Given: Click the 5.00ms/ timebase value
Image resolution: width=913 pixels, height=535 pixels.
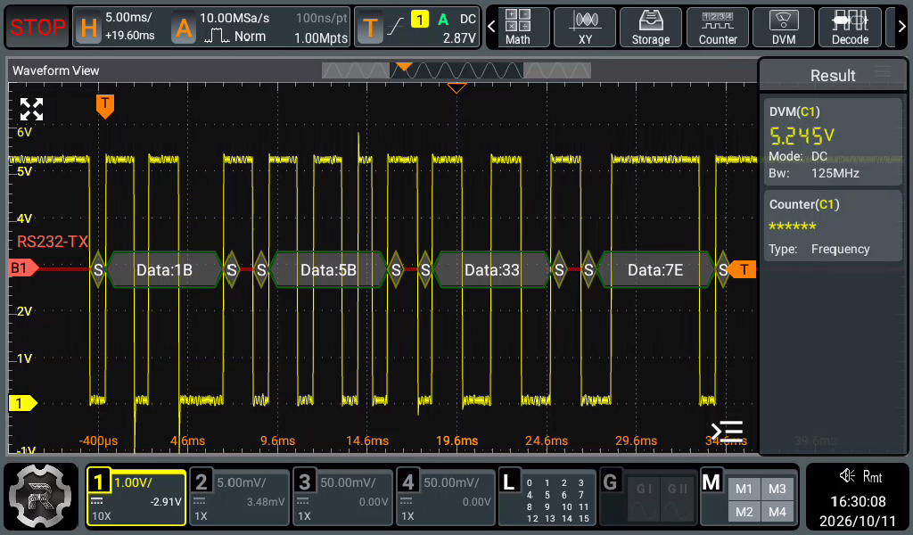Looking at the screenshot, I should (128, 18).
